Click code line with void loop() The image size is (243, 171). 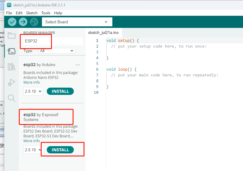click(x=121, y=69)
